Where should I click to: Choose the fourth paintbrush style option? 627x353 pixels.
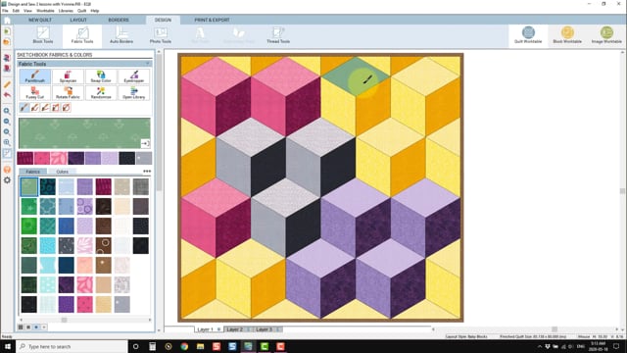pyautogui.click(x=56, y=107)
